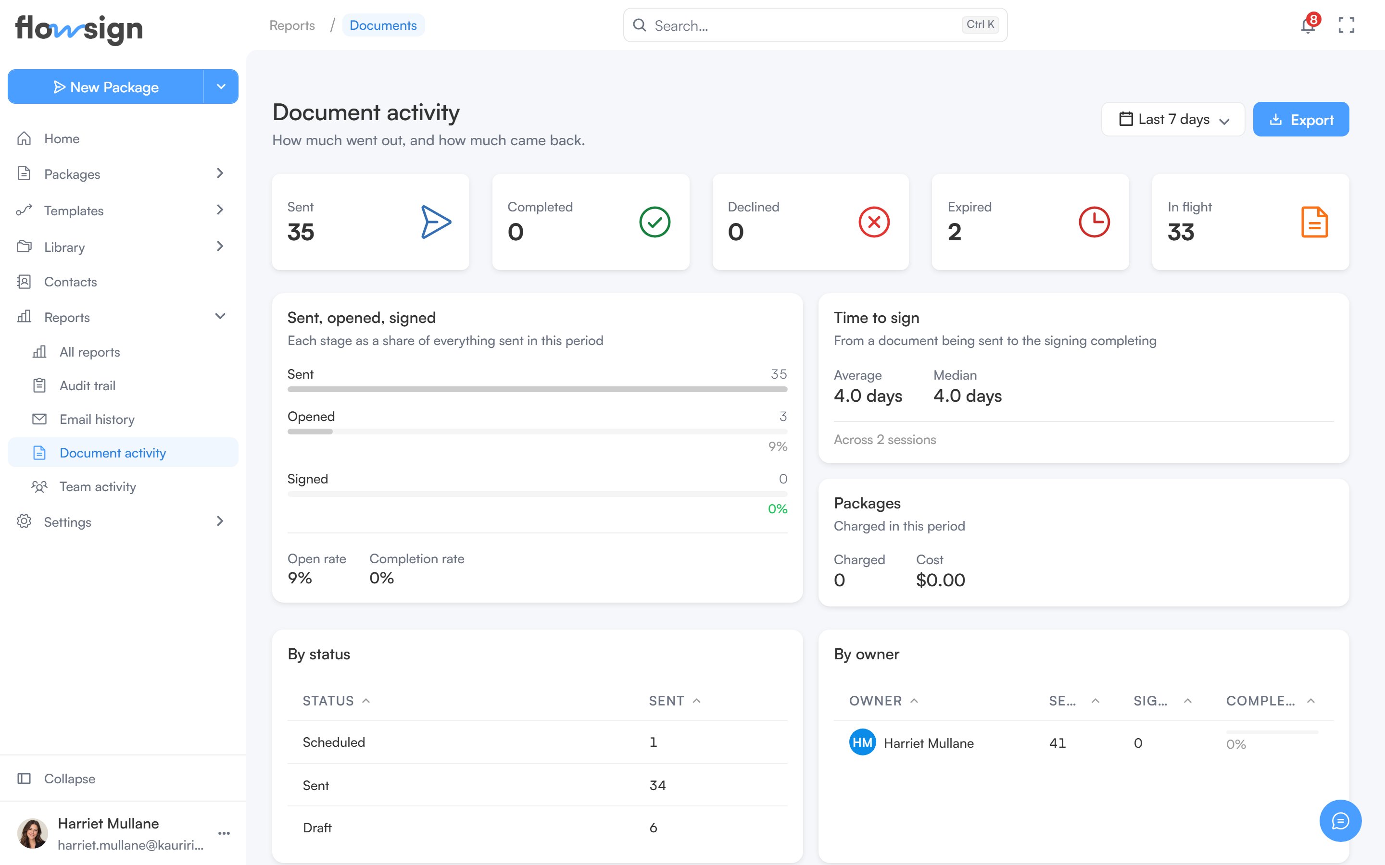Click Harriet Mullane completion progress bar
The image size is (1385, 865).
1272,732
